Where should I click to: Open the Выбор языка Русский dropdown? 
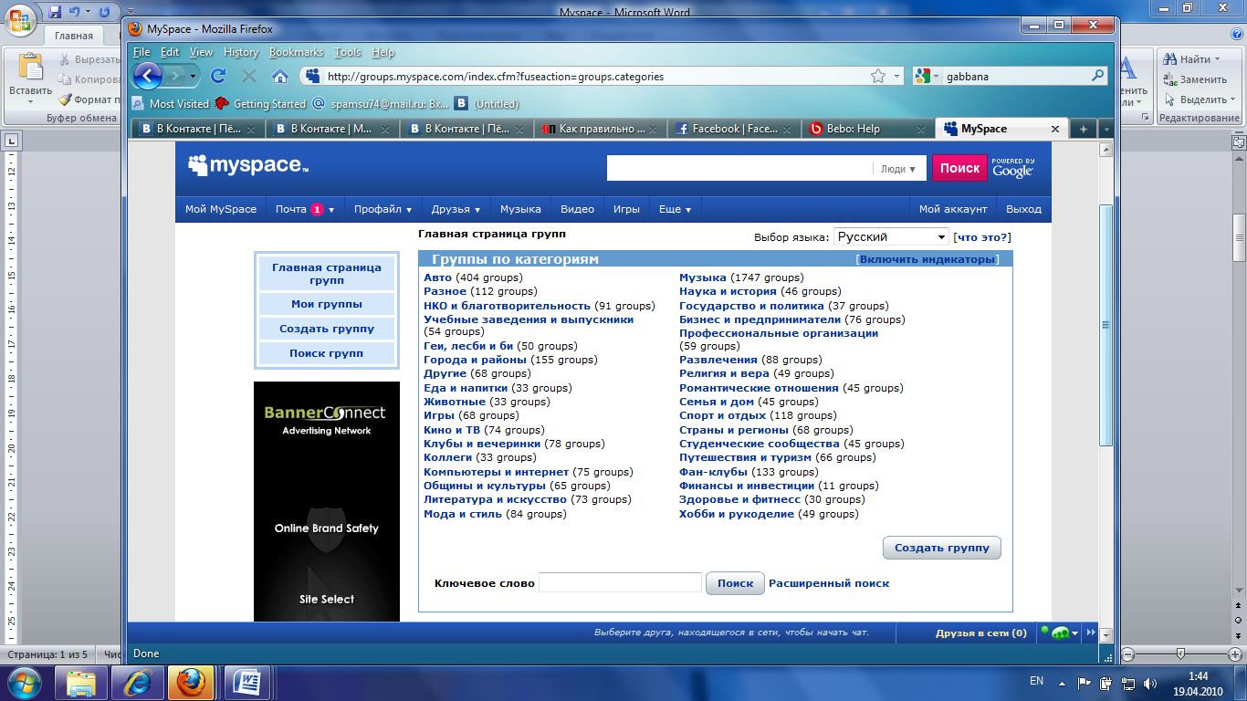coord(892,237)
